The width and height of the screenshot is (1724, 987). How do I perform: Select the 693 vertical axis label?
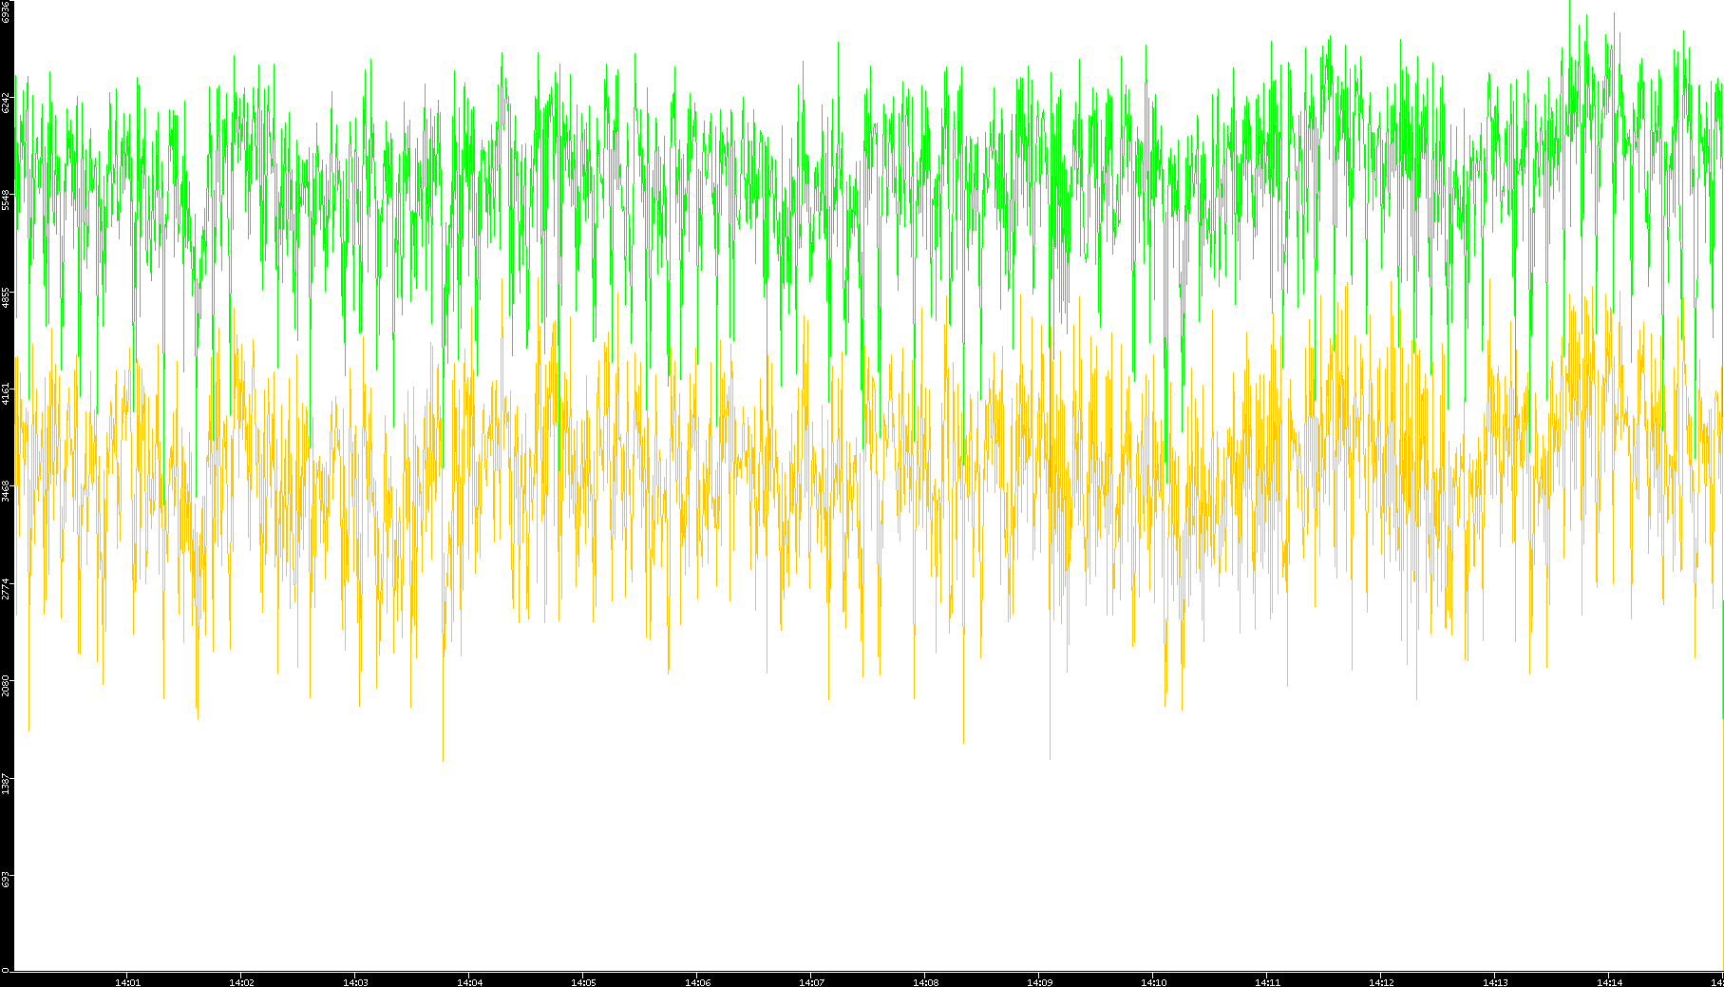point(6,880)
